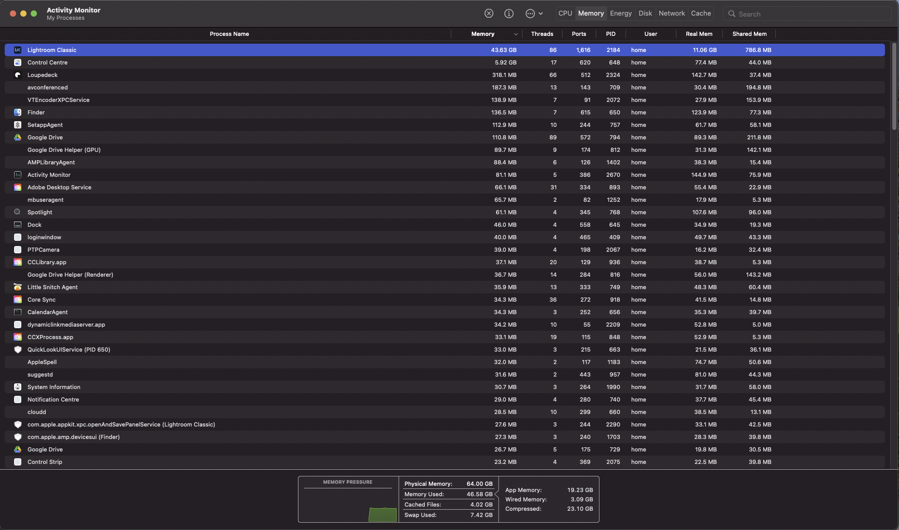899x530 pixels.
Task: Open the more options ellipsis dropdown
Action: click(533, 14)
